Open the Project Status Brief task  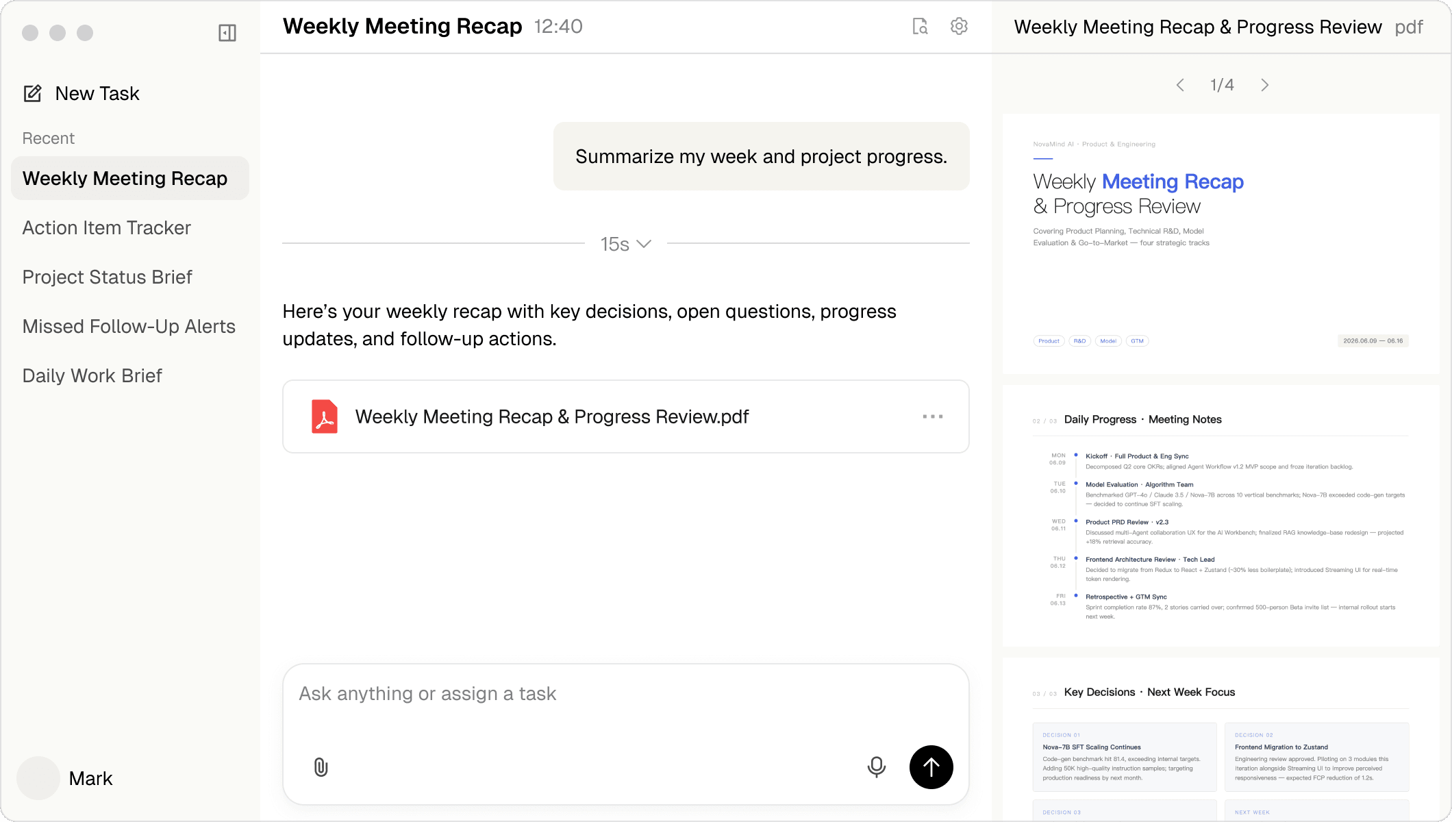(x=108, y=277)
